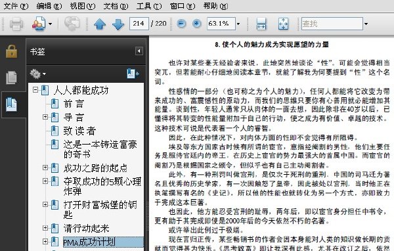Open the 视图(V) menu

tap(83, 6)
